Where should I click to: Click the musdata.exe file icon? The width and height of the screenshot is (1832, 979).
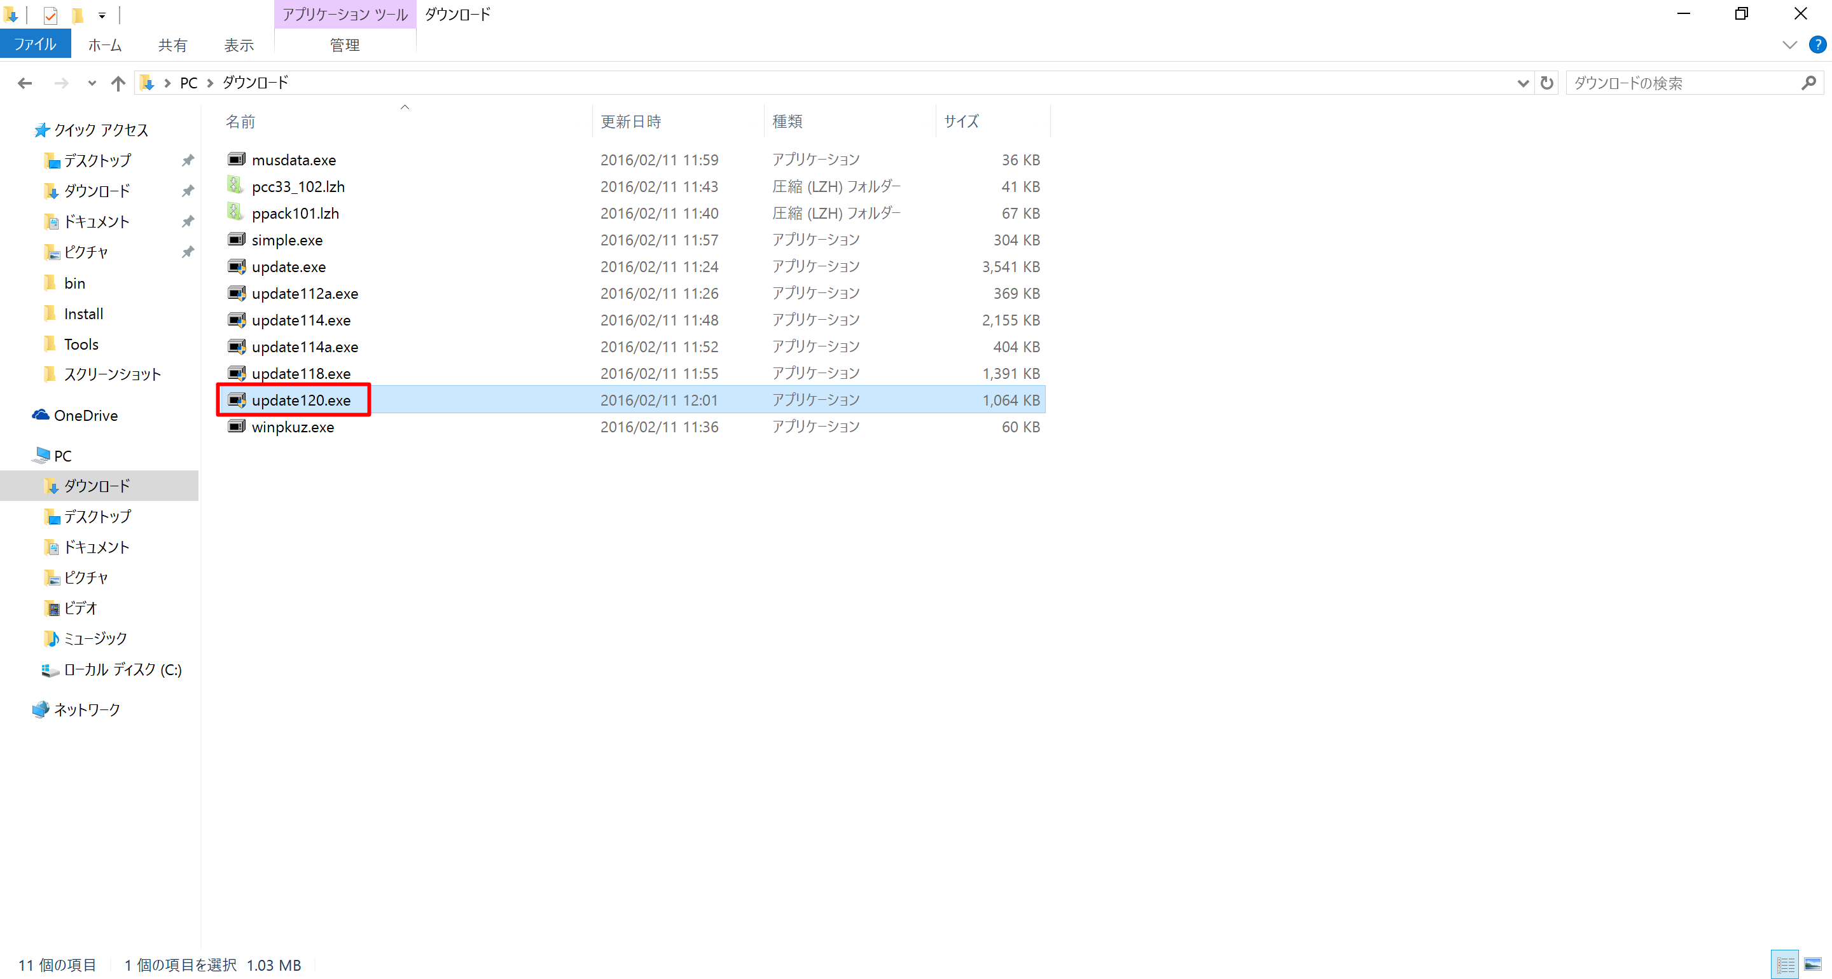(236, 160)
